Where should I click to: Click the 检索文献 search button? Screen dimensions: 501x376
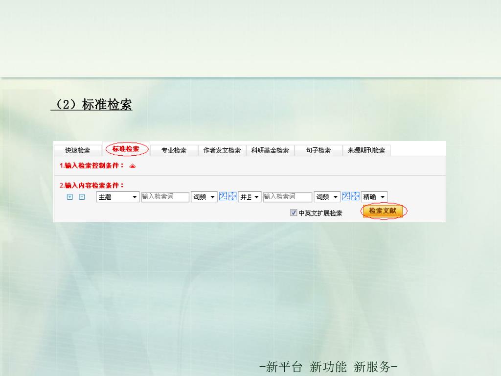[x=383, y=211]
